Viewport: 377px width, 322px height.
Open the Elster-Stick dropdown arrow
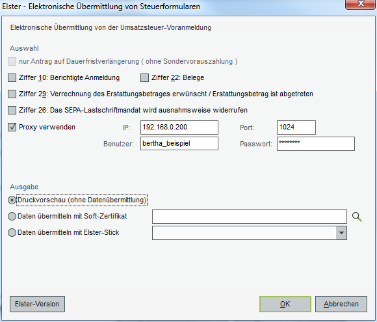point(341,233)
